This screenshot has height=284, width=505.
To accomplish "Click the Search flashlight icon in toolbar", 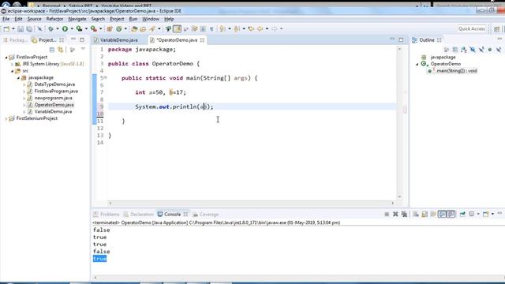I will point(152,29).
